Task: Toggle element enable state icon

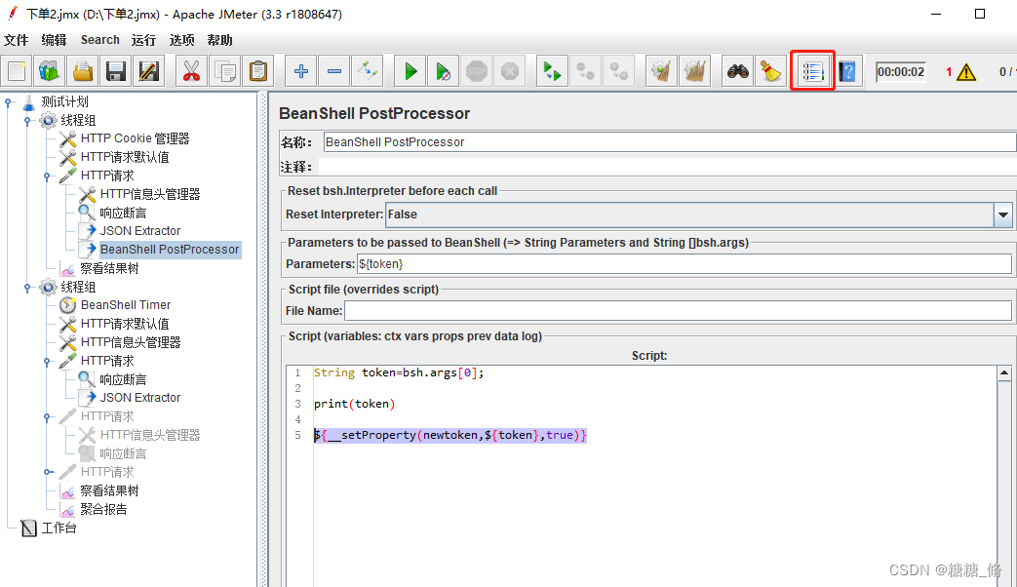Action: point(367,71)
